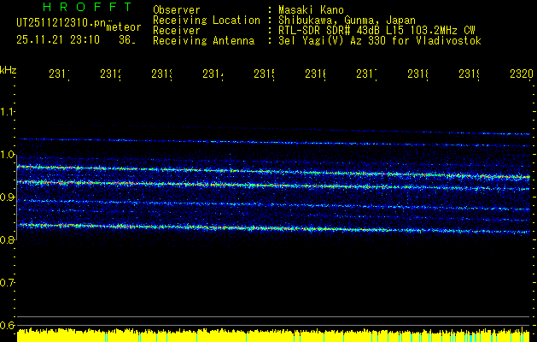Click the 'meteor' label

tap(123, 27)
